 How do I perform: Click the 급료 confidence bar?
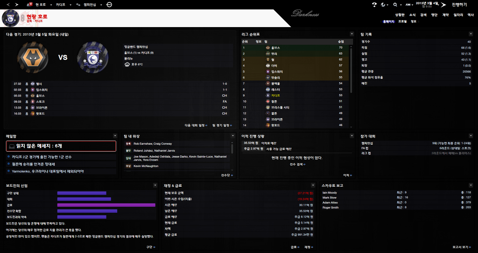(x=106, y=205)
